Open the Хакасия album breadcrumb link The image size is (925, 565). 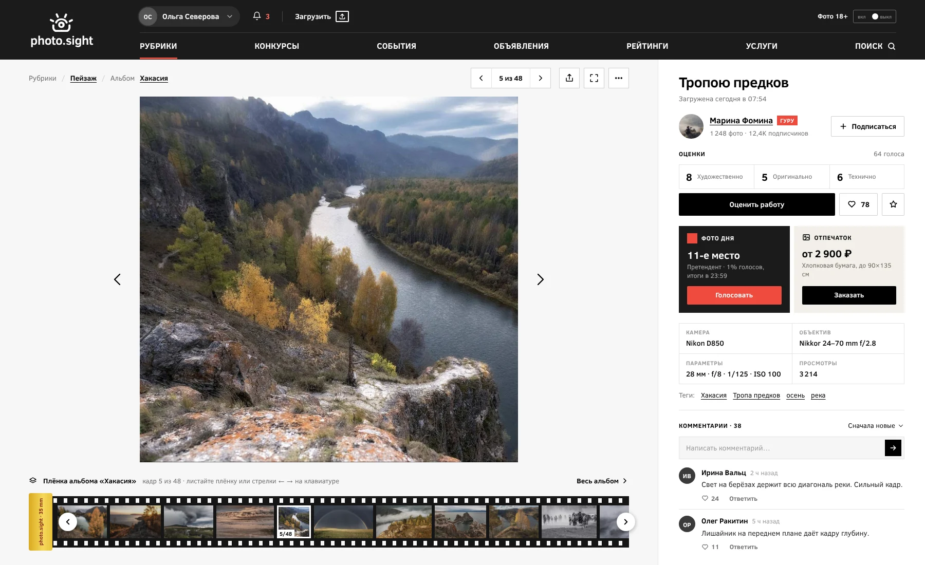click(x=154, y=78)
